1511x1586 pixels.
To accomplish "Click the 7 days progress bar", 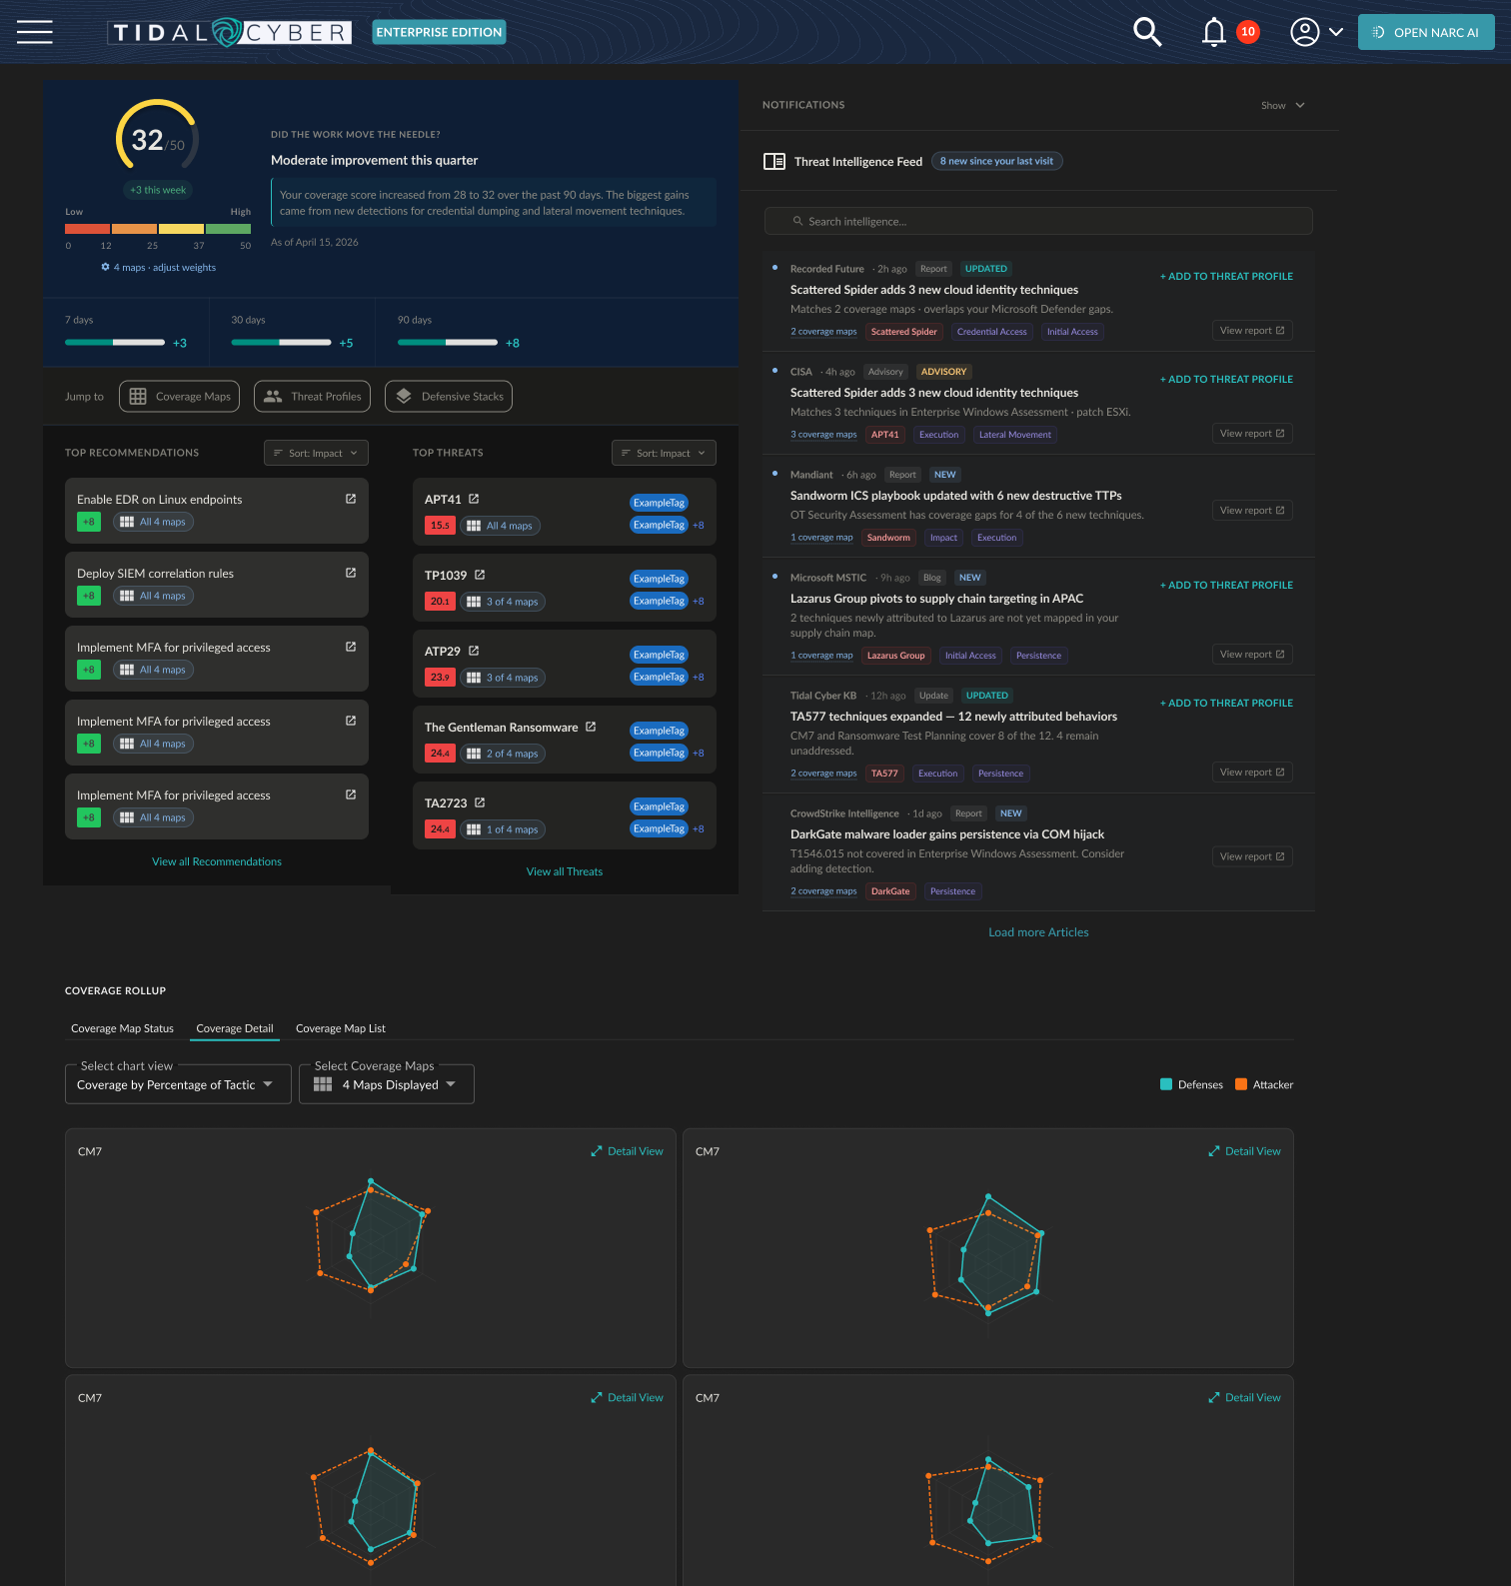I will (x=115, y=342).
